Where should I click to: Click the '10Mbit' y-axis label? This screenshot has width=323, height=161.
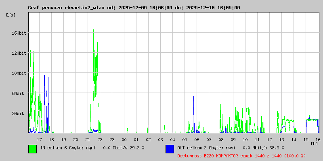point(19,73)
